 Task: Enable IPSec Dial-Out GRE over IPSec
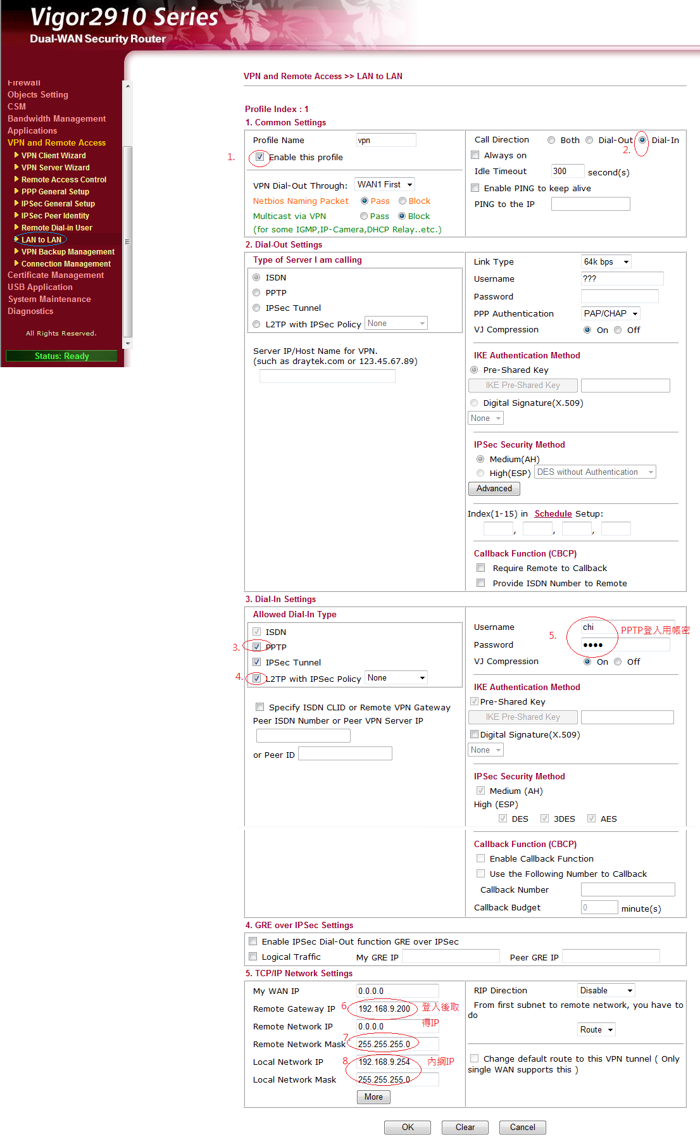253,941
